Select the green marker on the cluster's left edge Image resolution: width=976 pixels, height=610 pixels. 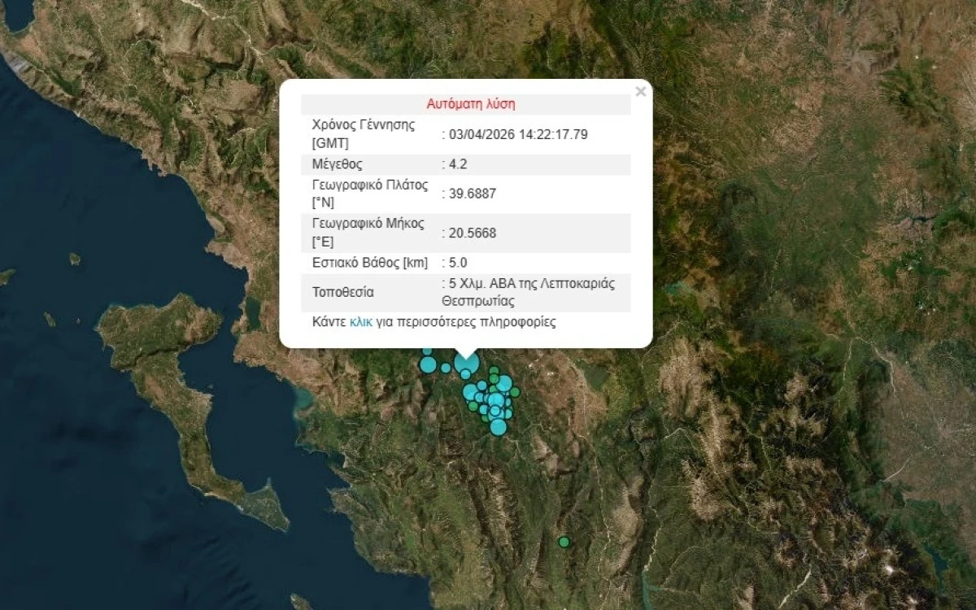pyautogui.click(x=473, y=406)
